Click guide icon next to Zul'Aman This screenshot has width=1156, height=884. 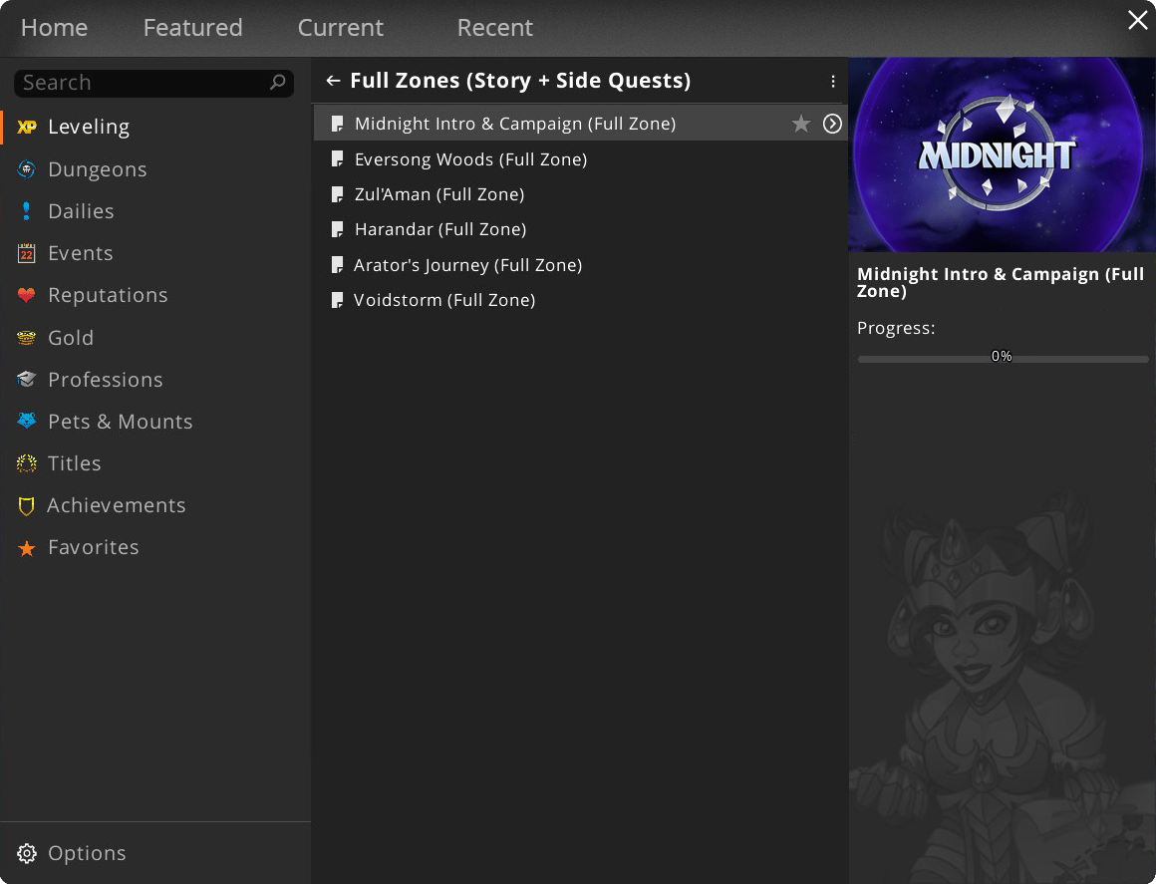tap(338, 194)
